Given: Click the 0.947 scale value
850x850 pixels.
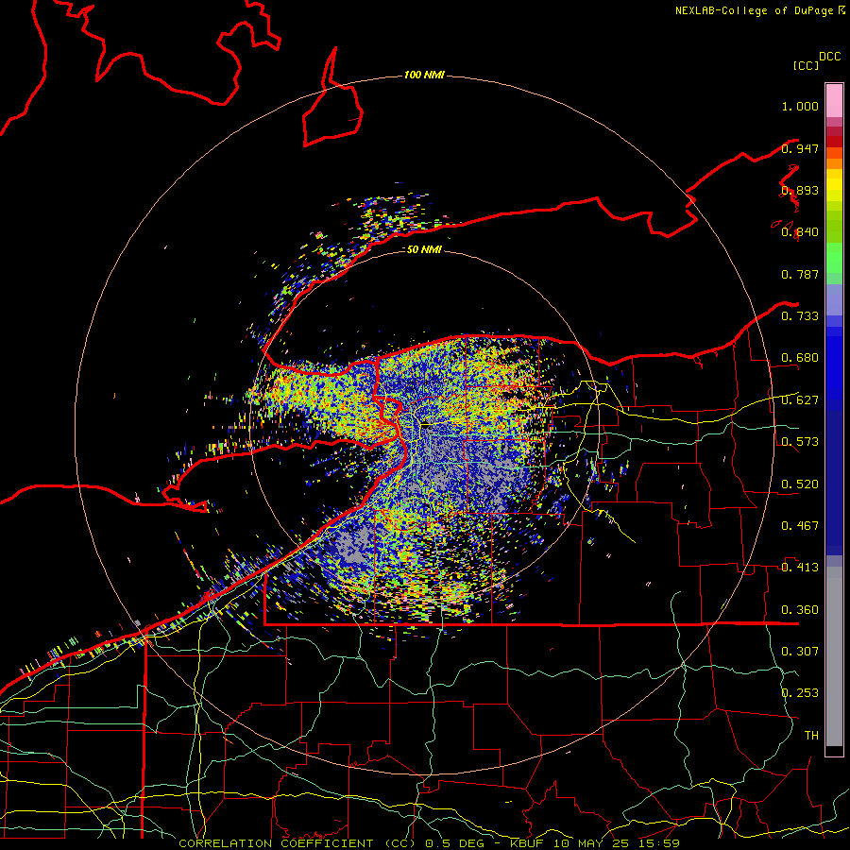Looking at the screenshot, I should [800, 148].
